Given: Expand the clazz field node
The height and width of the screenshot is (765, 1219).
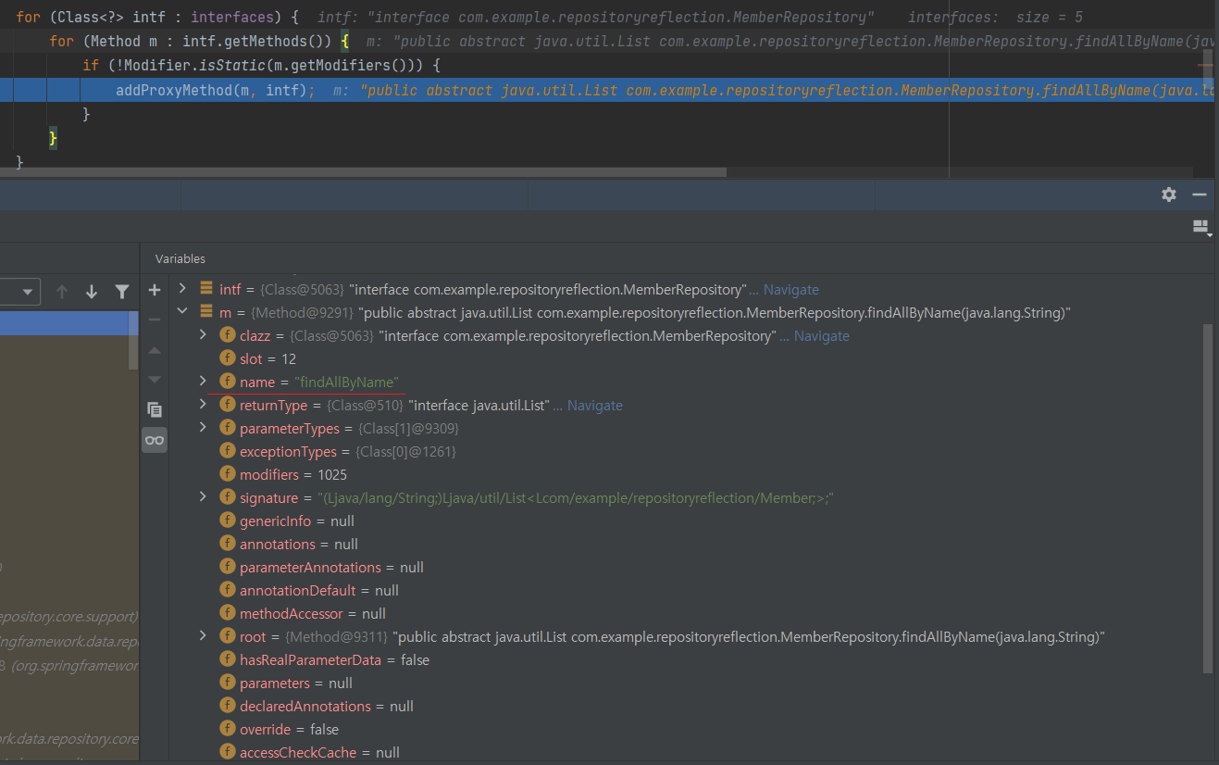Looking at the screenshot, I should [x=203, y=335].
